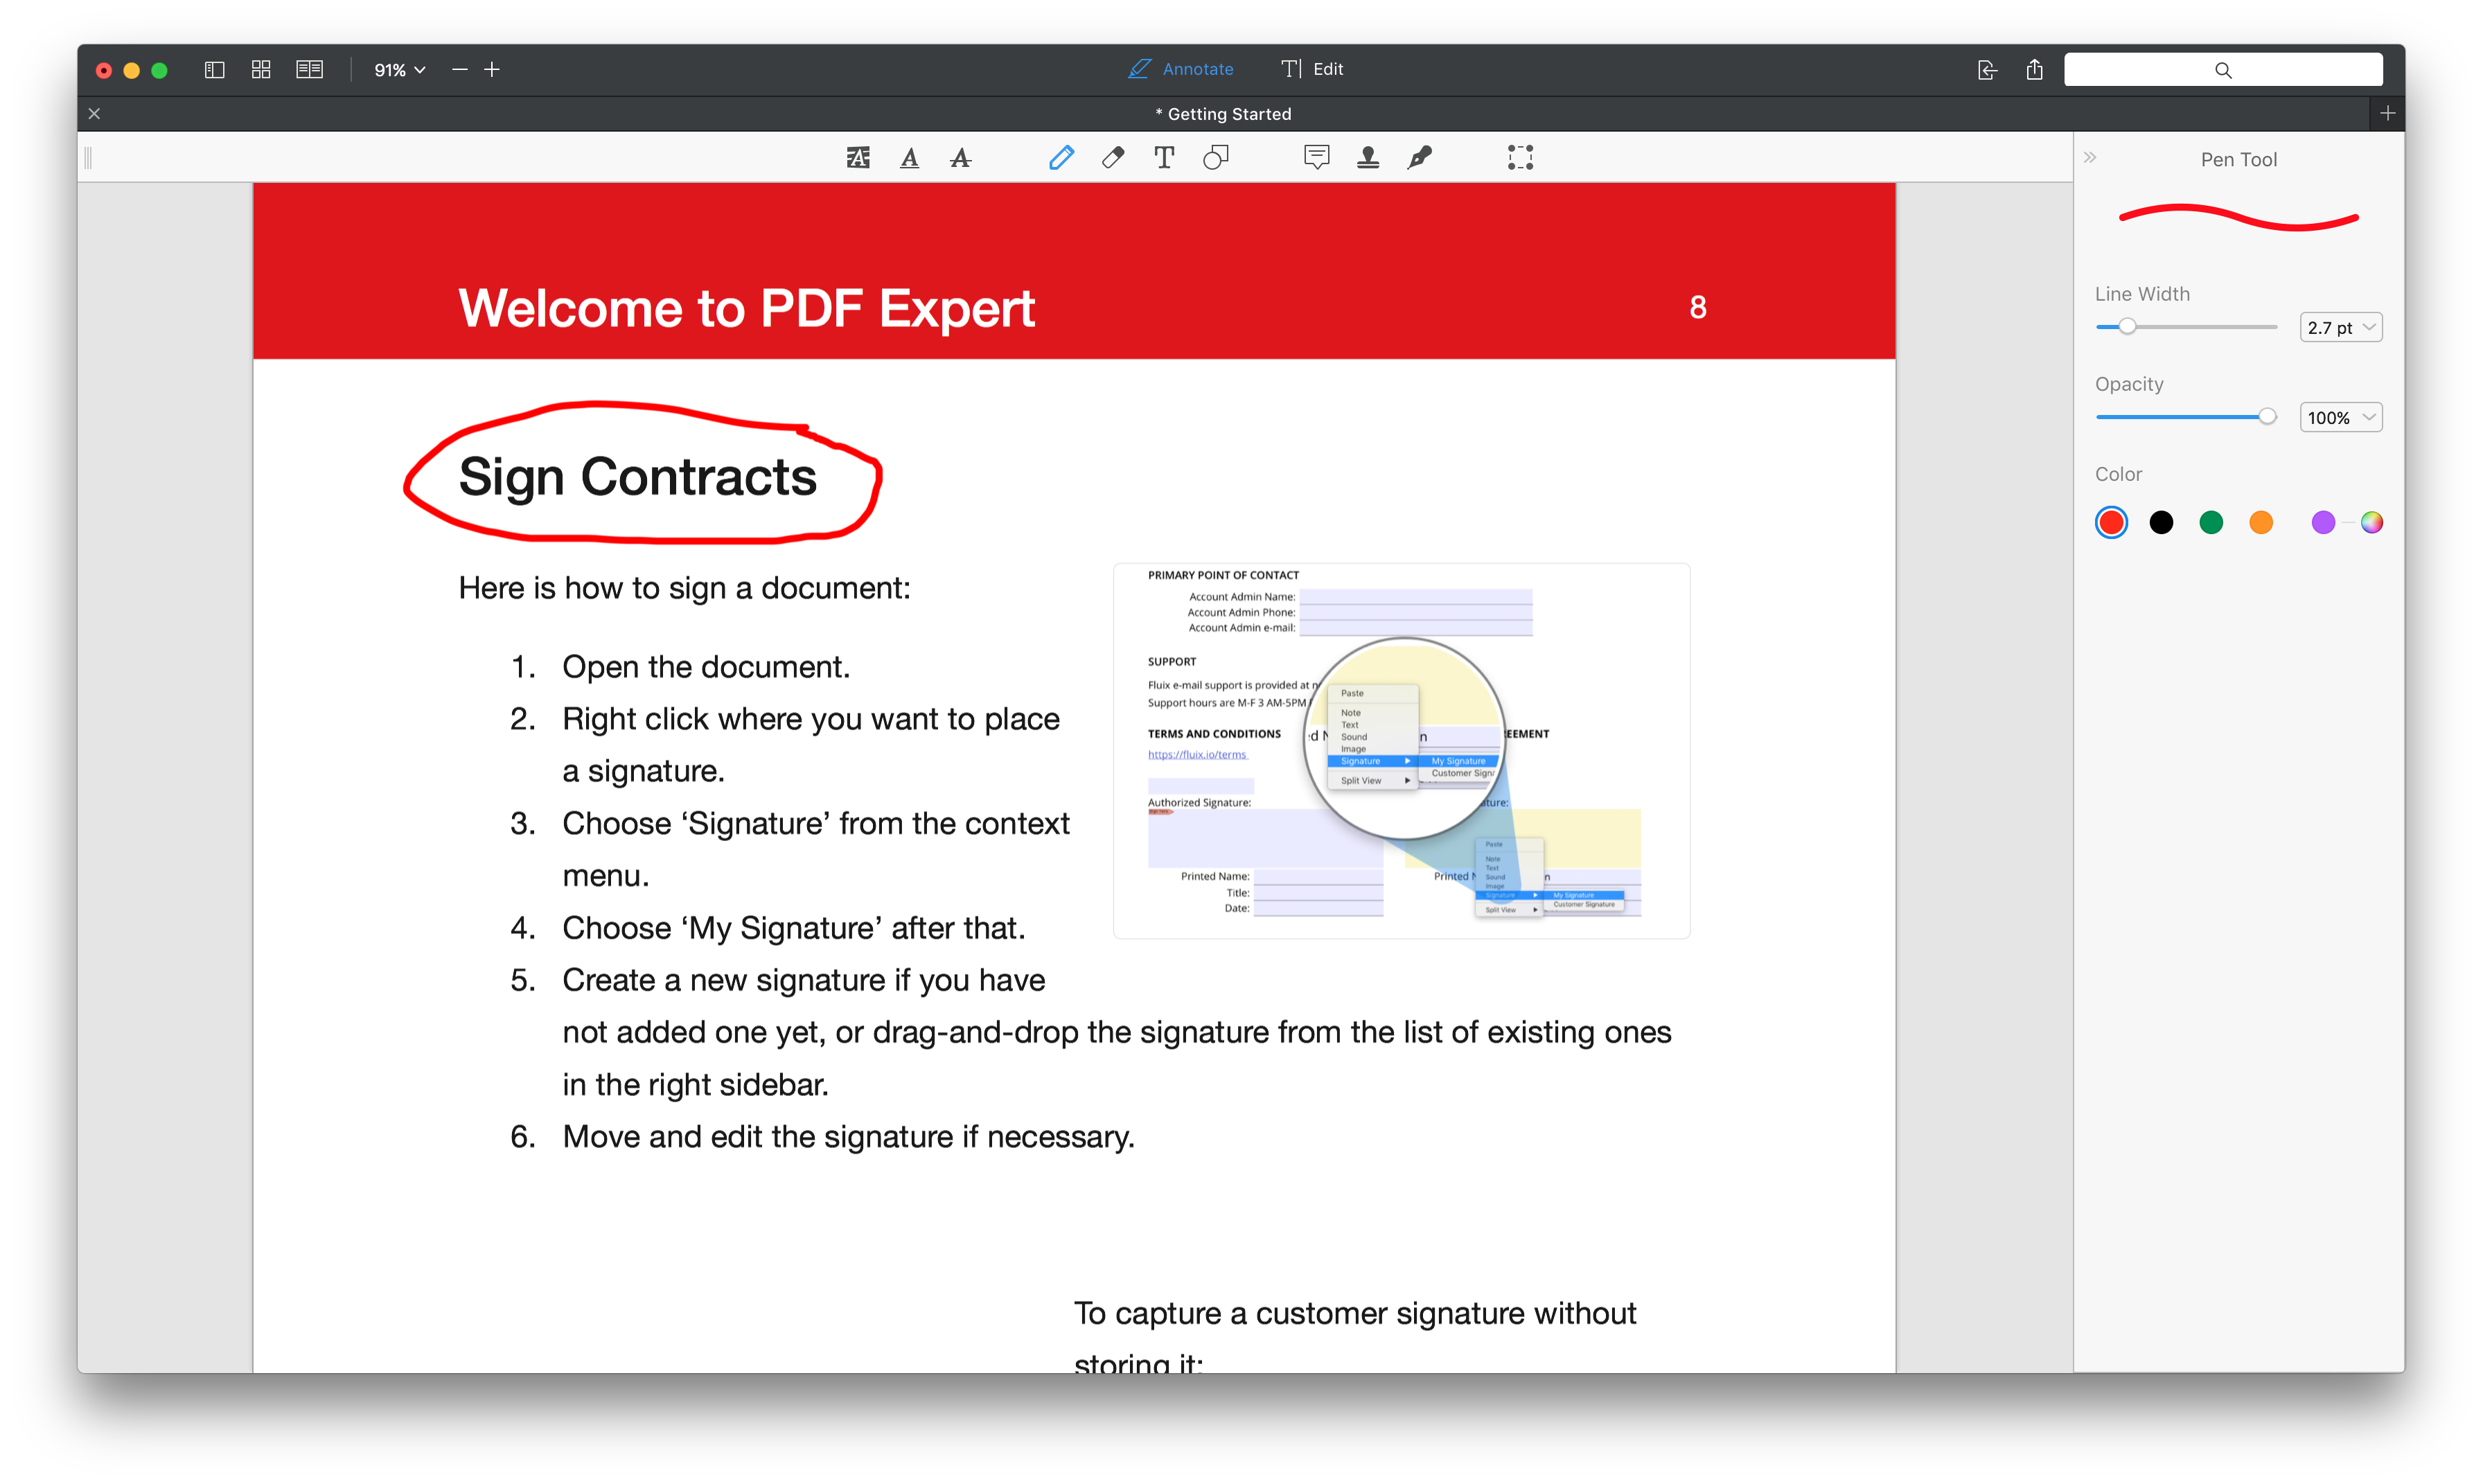The height and width of the screenshot is (1484, 2483).
Task: Click the share/export toolbar button
Action: pos(2035,67)
